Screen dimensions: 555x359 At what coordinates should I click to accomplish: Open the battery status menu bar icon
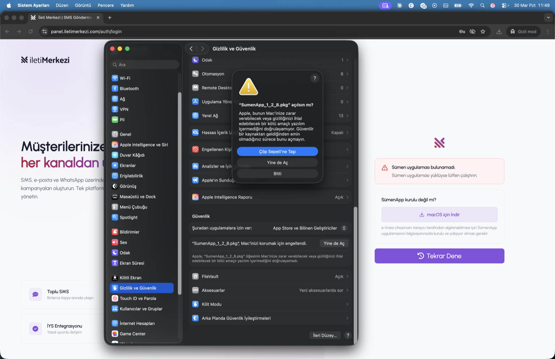458,5
